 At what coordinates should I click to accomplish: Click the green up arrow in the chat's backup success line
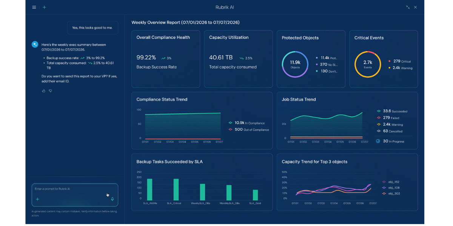[x=82, y=58]
